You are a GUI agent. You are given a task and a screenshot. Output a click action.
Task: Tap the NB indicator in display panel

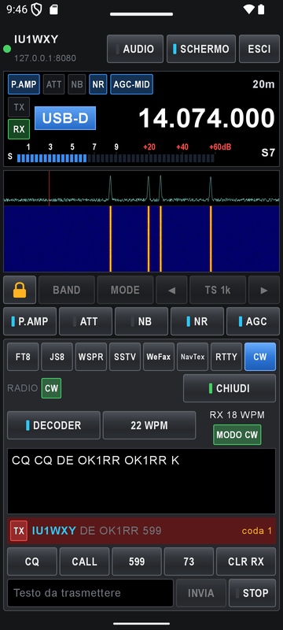(x=76, y=84)
